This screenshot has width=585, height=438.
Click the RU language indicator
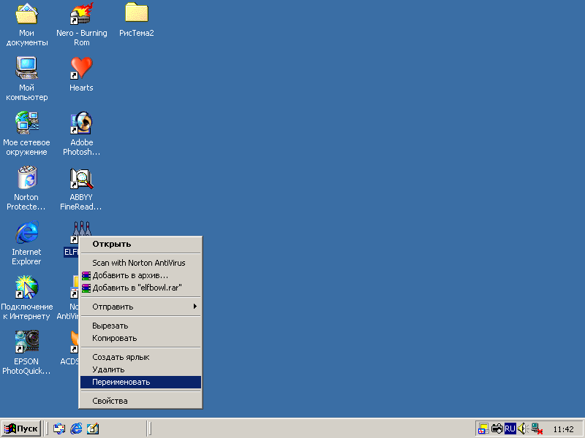(510, 429)
